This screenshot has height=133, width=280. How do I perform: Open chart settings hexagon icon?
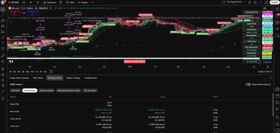click(x=255, y=3)
